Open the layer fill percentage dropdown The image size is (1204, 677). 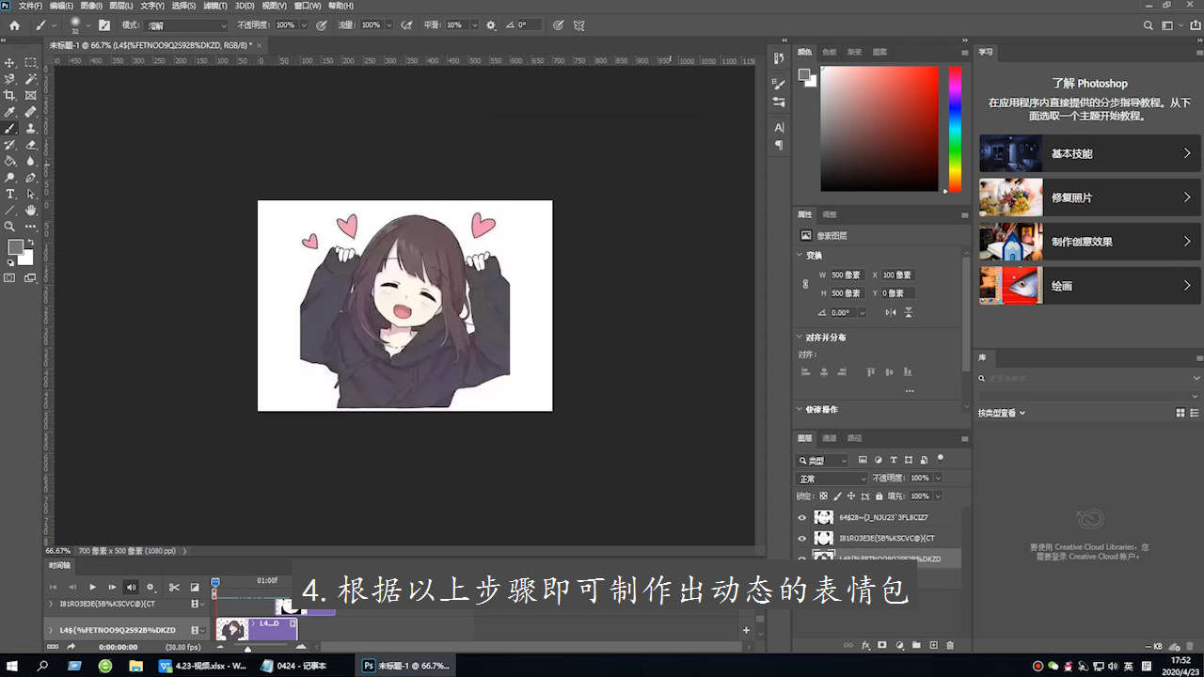click(938, 496)
